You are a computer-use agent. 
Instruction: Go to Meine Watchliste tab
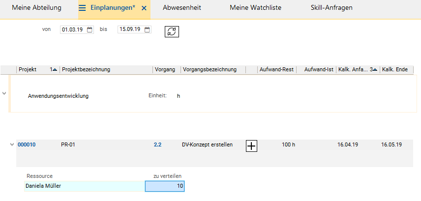coord(255,8)
